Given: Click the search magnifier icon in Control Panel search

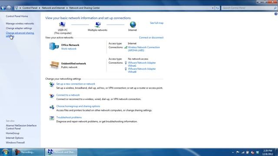Looking at the screenshot, I should (x=275, y=8).
